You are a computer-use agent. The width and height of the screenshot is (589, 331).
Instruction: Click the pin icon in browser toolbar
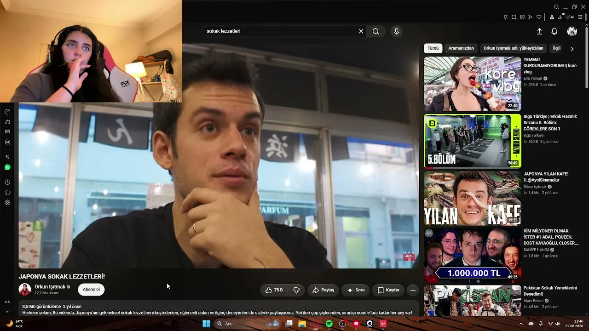[x=506, y=17]
